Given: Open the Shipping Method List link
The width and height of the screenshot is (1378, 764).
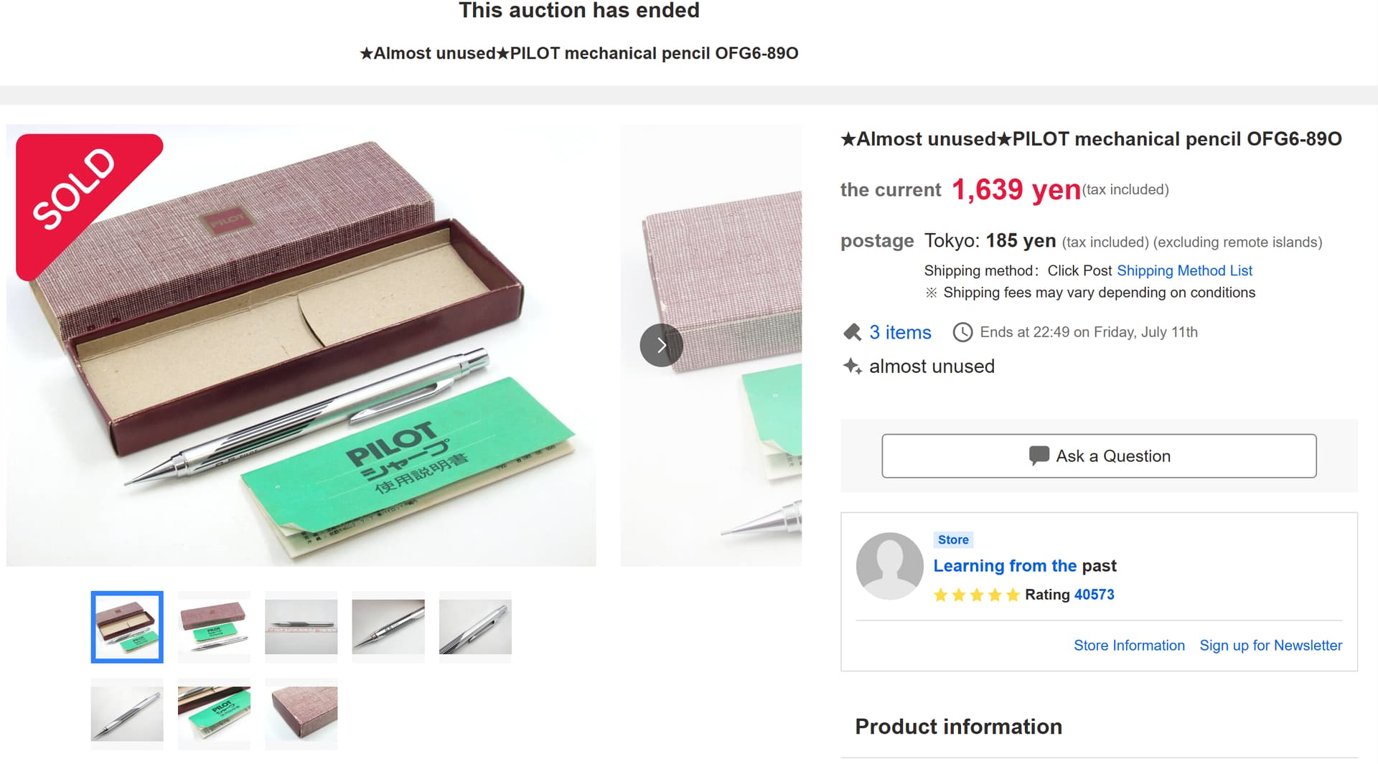Looking at the screenshot, I should 1184,270.
